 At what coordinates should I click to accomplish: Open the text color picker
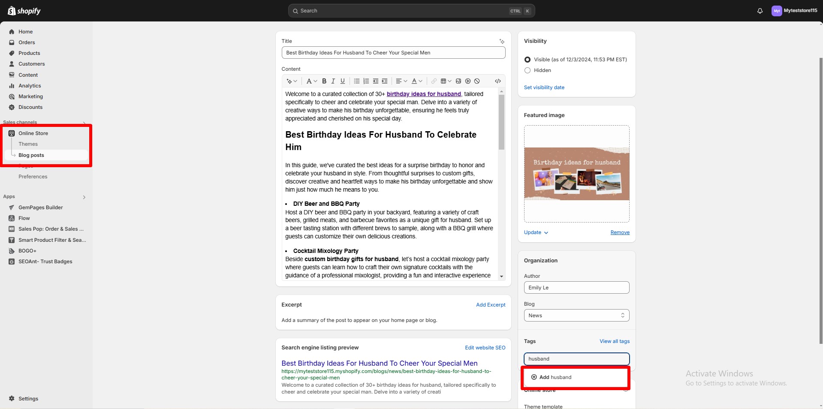click(x=416, y=81)
